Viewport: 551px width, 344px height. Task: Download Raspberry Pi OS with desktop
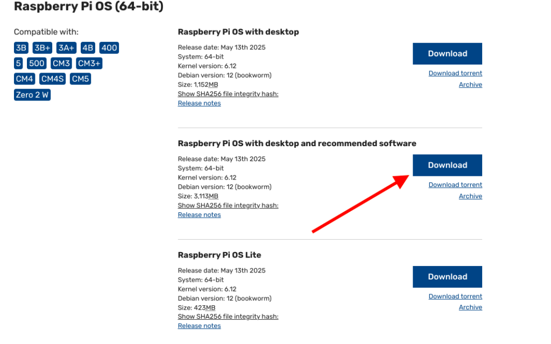[x=447, y=54]
